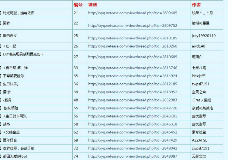Click the link ending in tid=2813746

click(x=133, y=68)
